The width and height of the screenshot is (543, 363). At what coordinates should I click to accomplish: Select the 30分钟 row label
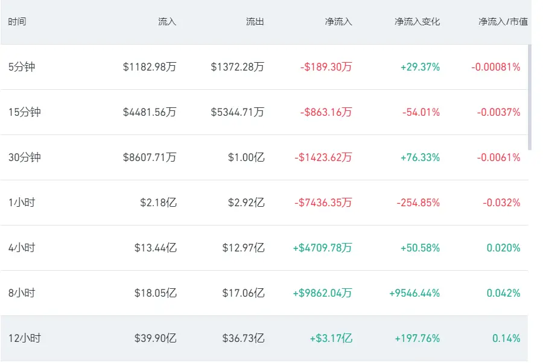pyautogui.click(x=25, y=157)
